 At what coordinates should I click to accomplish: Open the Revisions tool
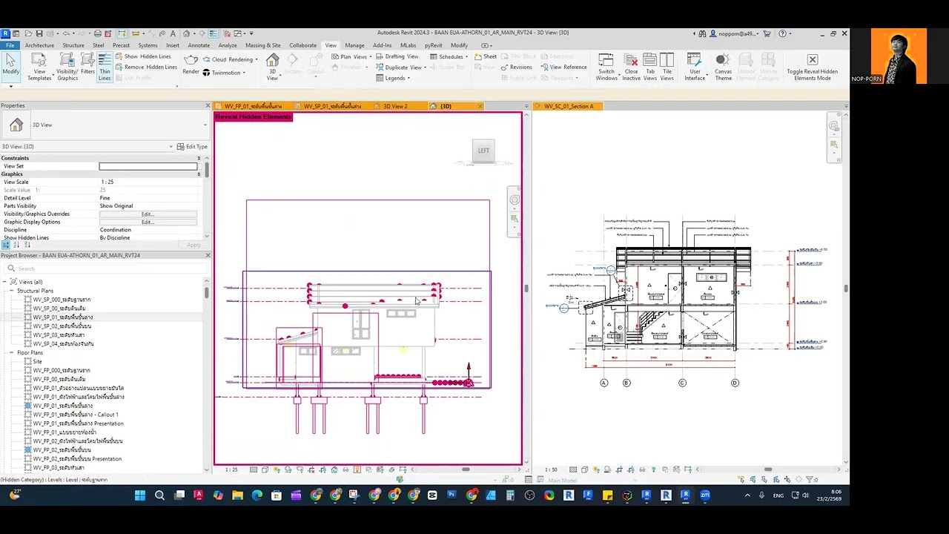click(516, 67)
